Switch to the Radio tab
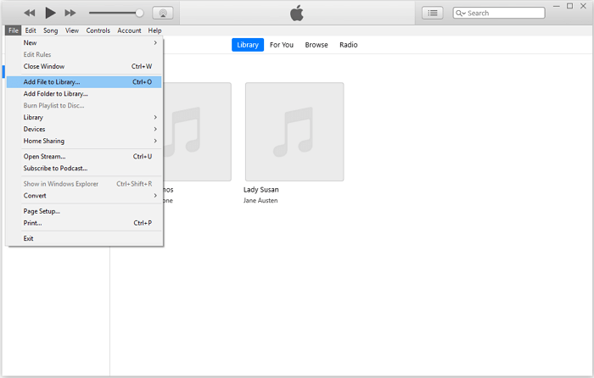The width and height of the screenshot is (594, 378). pyautogui.click(x=349, y=45)
